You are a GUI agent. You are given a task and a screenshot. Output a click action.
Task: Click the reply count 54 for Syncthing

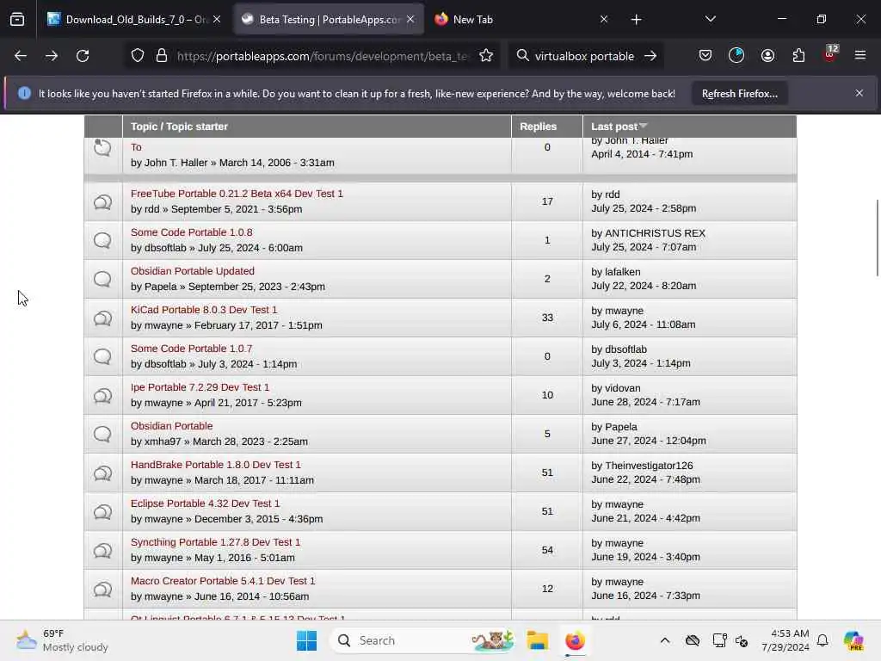tap(547, 550)
